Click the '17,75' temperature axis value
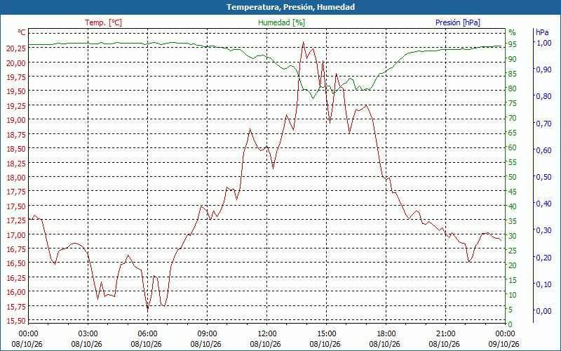This screenshot has width=561, height=351. click(16, 192)
